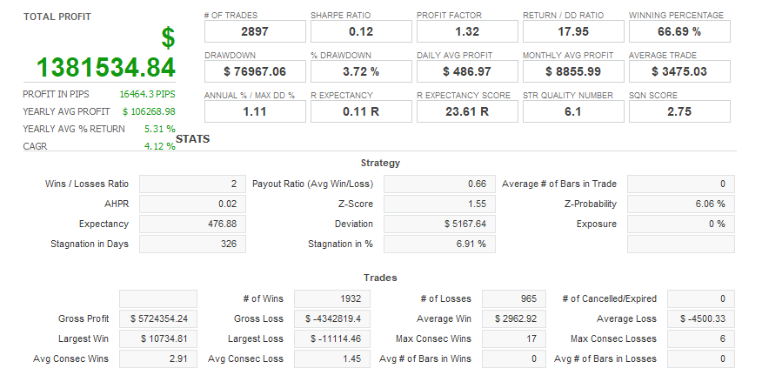This screenshot has width=762, height=375.
Task: Click the Yearly Avg Profit amount
Action: point(149,111)
